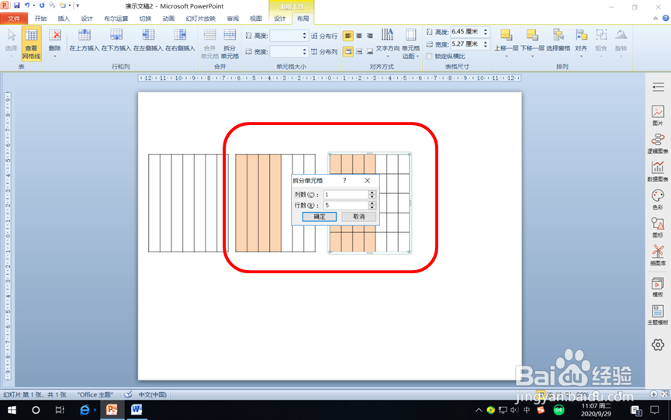Close the 拆分单元格 dialog
The width and height of the screenshot is (671, 420).
click(x=367, y=181)
